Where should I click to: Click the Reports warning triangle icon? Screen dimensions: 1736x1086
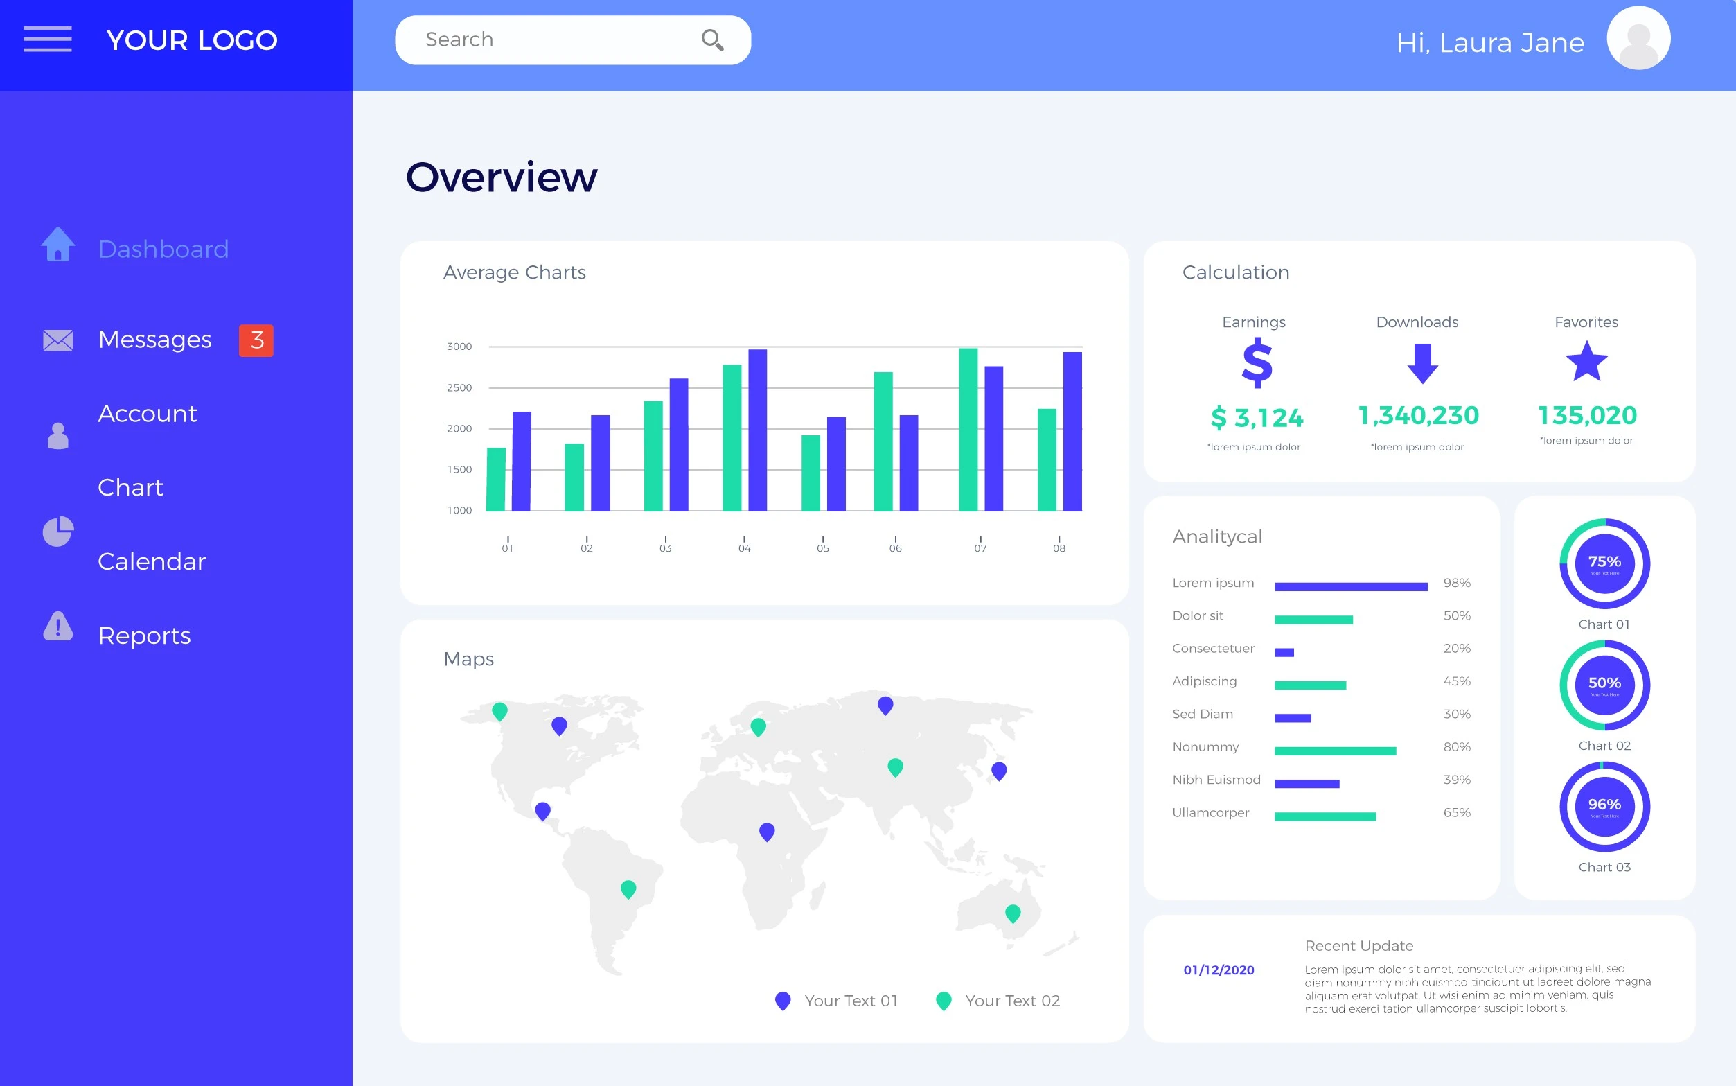pyautogui.click(x=58, y=626)
